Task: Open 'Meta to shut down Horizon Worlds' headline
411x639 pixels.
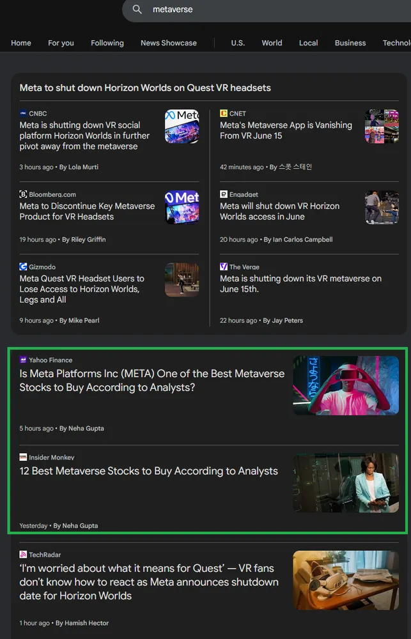Action: pos(145,88)
